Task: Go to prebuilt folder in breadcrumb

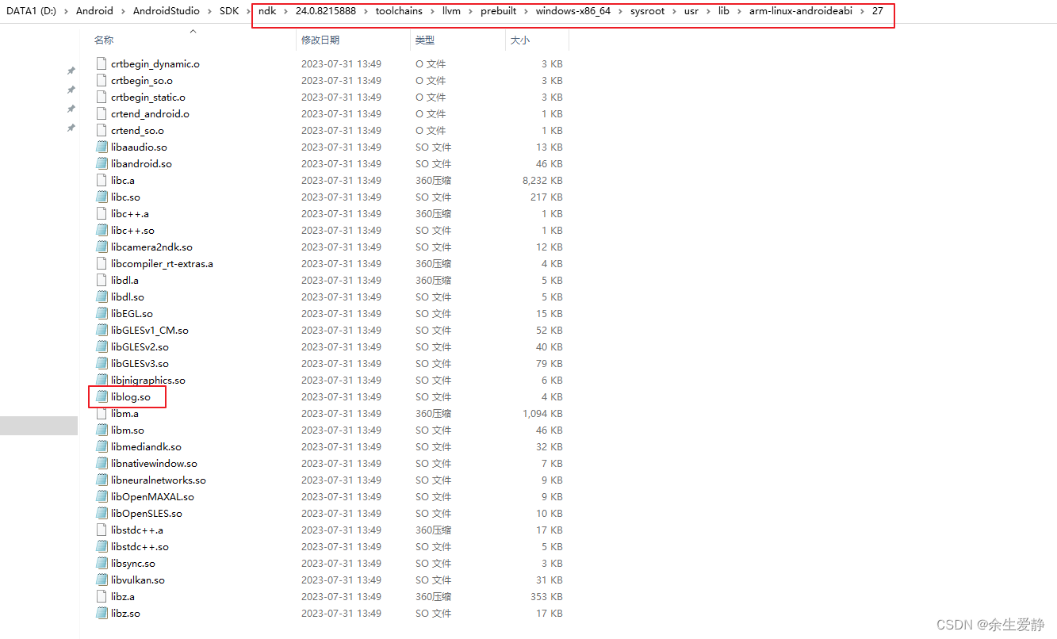Action: click(498, 11)
